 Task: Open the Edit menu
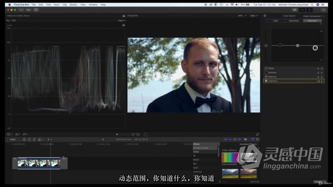pos(41,5)
